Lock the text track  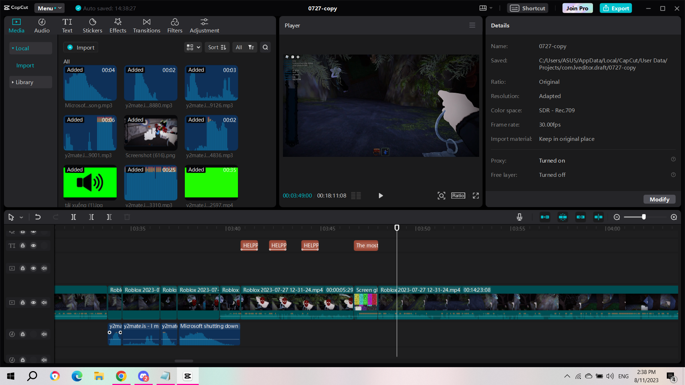pos(22,246)
